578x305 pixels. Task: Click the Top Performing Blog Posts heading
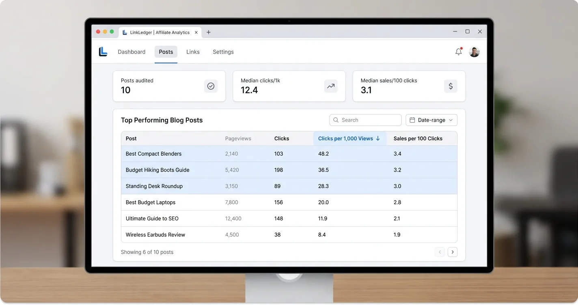[162, 120]
